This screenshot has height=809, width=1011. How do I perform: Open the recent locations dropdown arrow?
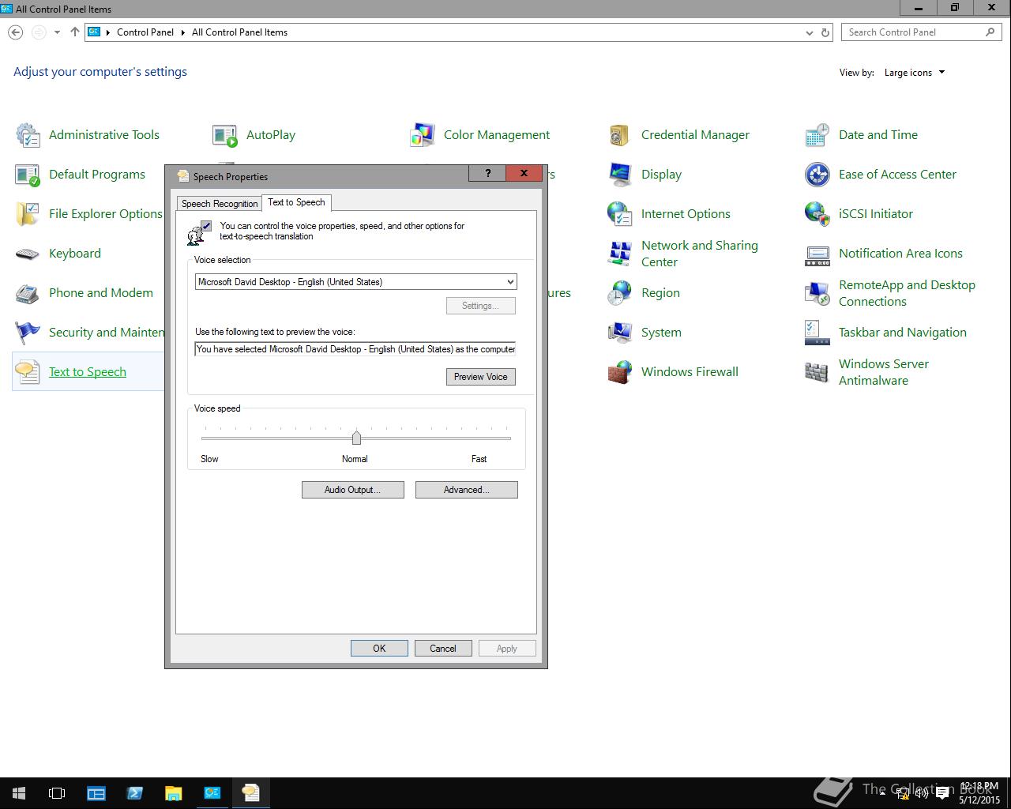(x=57, y=32)
